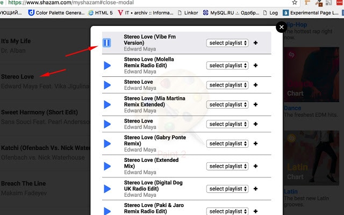Open Linkor bookmark
Screen dimensions: 344x215
tap(188, 13)
